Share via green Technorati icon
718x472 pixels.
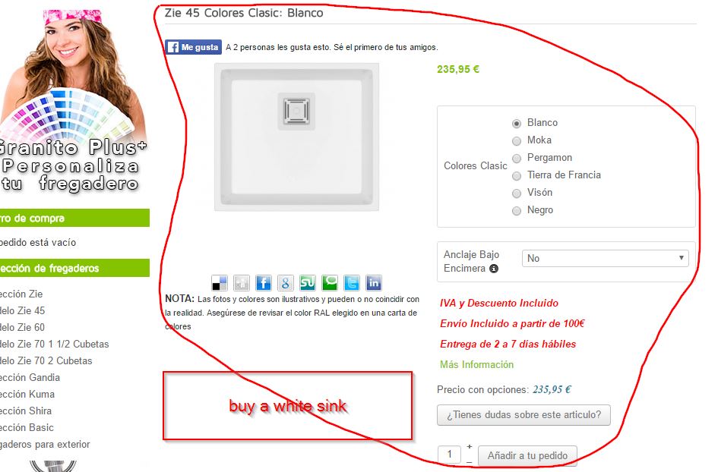tap(329, 283)
